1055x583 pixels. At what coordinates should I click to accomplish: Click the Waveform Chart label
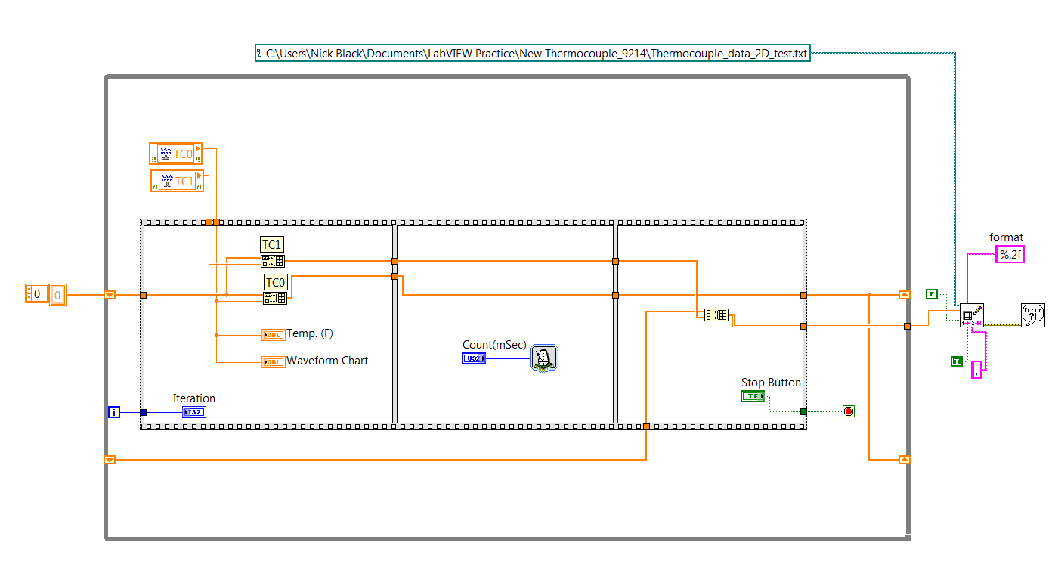click(327, 361)
